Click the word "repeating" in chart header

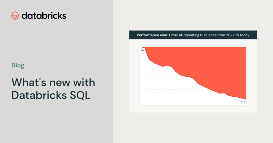pyautogui.click(x=192, y=35)
